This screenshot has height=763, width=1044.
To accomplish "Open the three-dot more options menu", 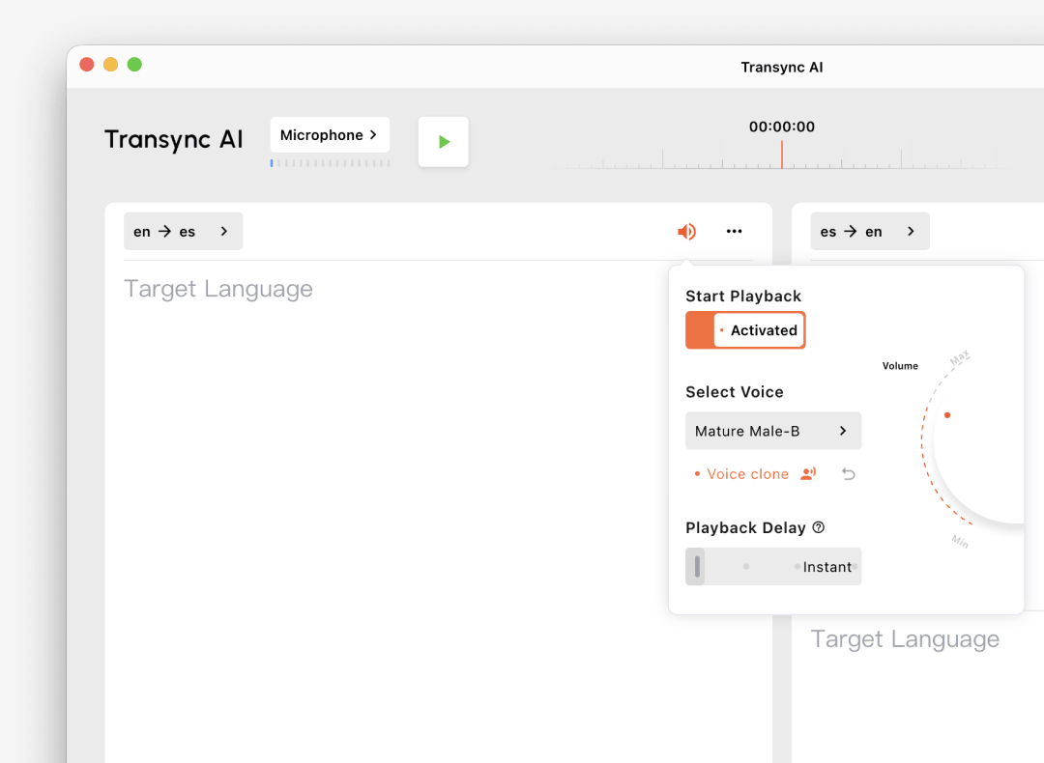I will pyautogui.click(x=734, y=232).
